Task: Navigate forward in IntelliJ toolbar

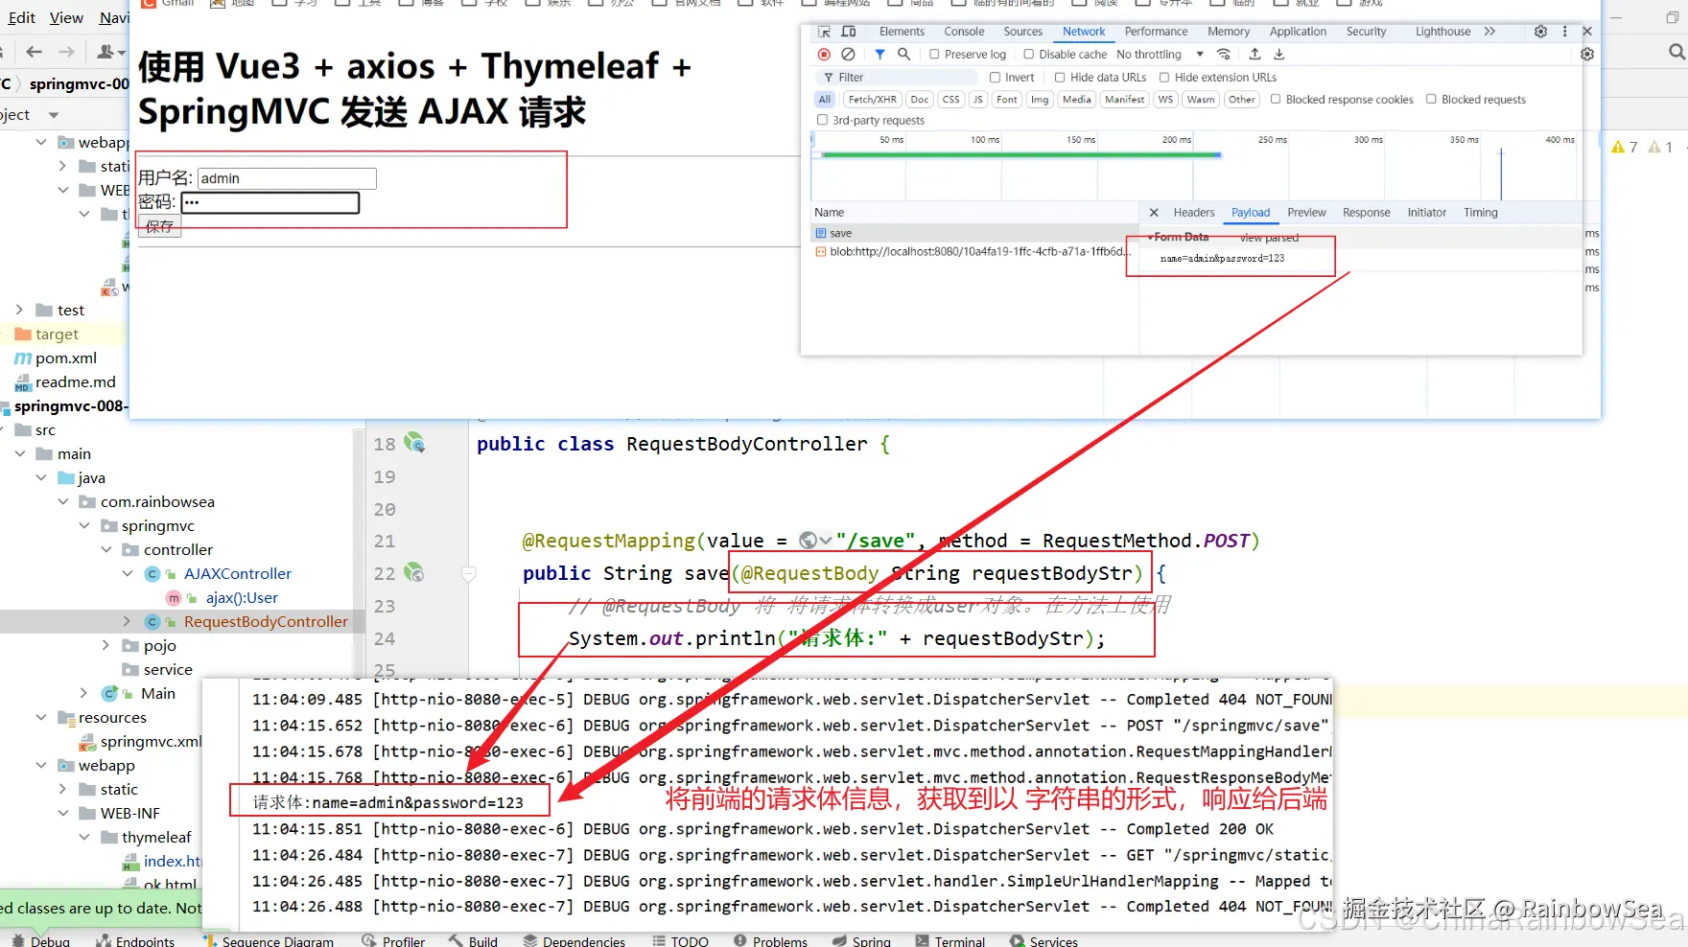Action: pos(66,52)
